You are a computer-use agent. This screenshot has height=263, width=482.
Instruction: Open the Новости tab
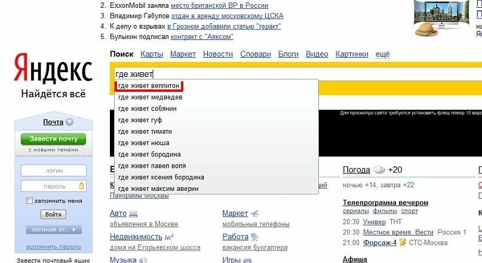click(218, 54)
